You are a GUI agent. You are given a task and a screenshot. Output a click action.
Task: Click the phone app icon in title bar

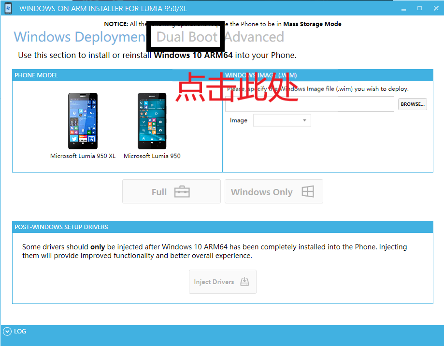click(x=8, y=8)
